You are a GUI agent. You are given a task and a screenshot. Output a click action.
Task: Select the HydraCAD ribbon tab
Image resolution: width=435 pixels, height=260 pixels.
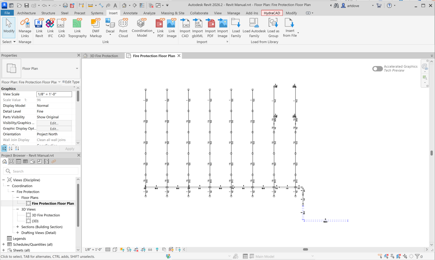272,13
